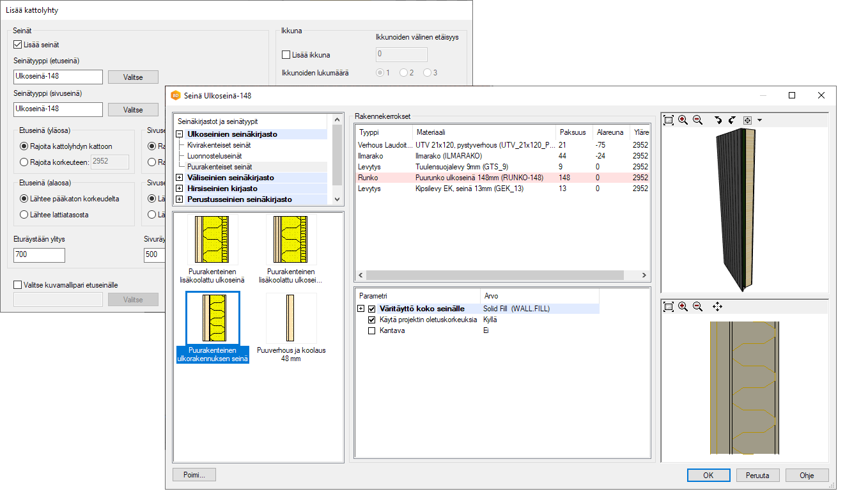Rotate 3D wall preview with right rotate arrow

(732, 120)
